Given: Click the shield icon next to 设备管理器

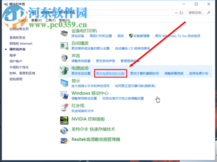Looking at the screenshot, I should pyautogui.click(x=131, y=36).
